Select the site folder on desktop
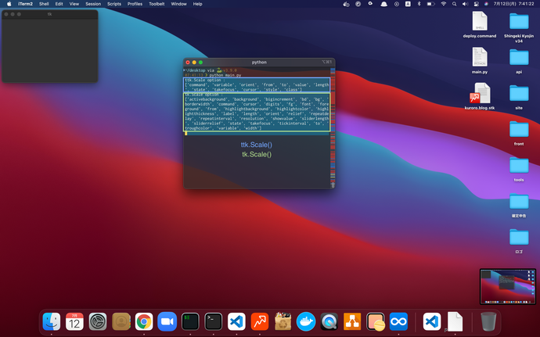The width and height of the screenshot is (540, 337). (519, 96)
